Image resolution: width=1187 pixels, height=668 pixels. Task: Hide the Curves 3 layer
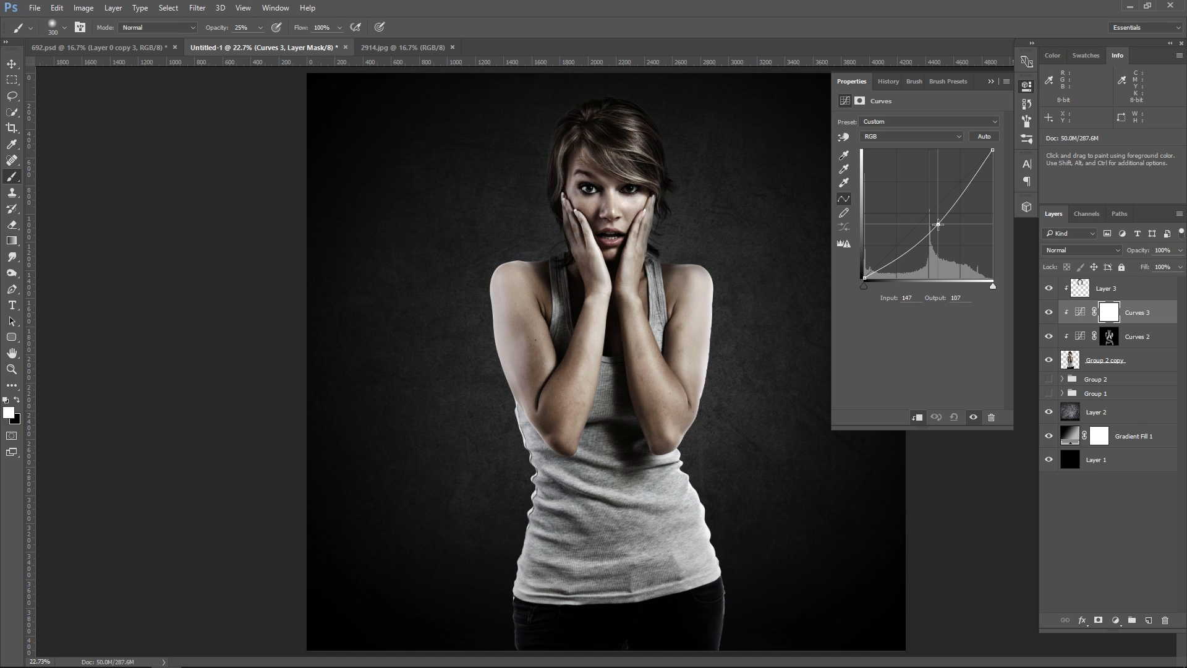[1049, 312]
